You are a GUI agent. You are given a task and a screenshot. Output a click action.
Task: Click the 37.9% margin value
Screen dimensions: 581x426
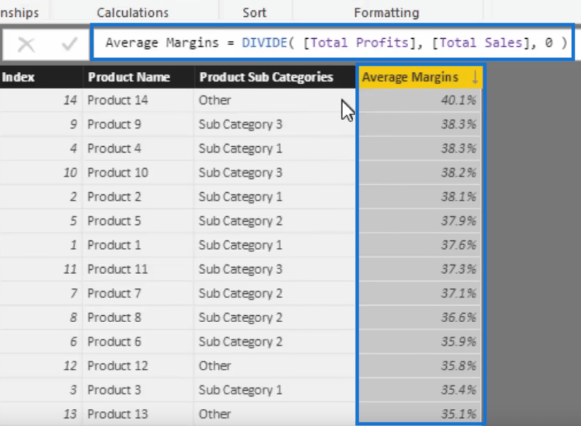click(458, 221)
